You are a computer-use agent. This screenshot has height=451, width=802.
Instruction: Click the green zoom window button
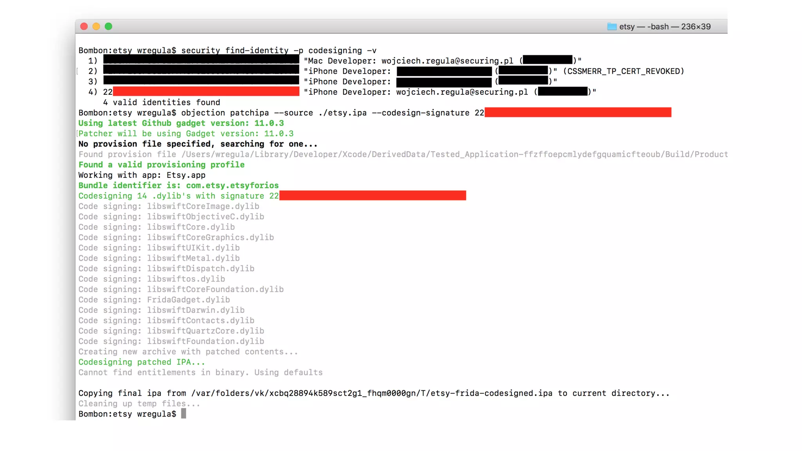(x=108, y=26)
